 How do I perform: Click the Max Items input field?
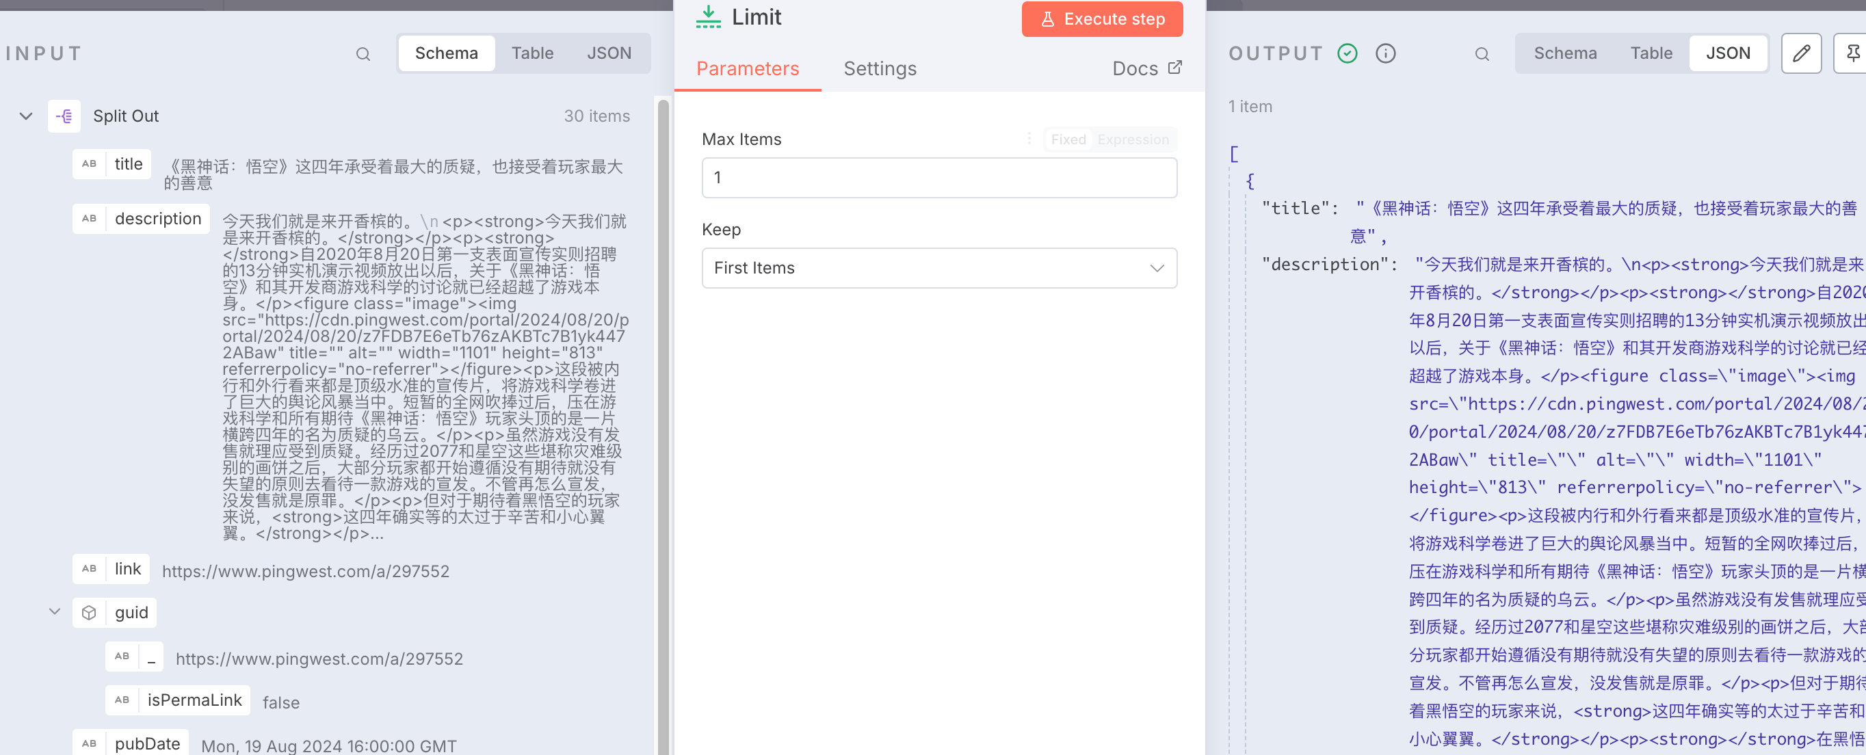(x=938, y=178)
